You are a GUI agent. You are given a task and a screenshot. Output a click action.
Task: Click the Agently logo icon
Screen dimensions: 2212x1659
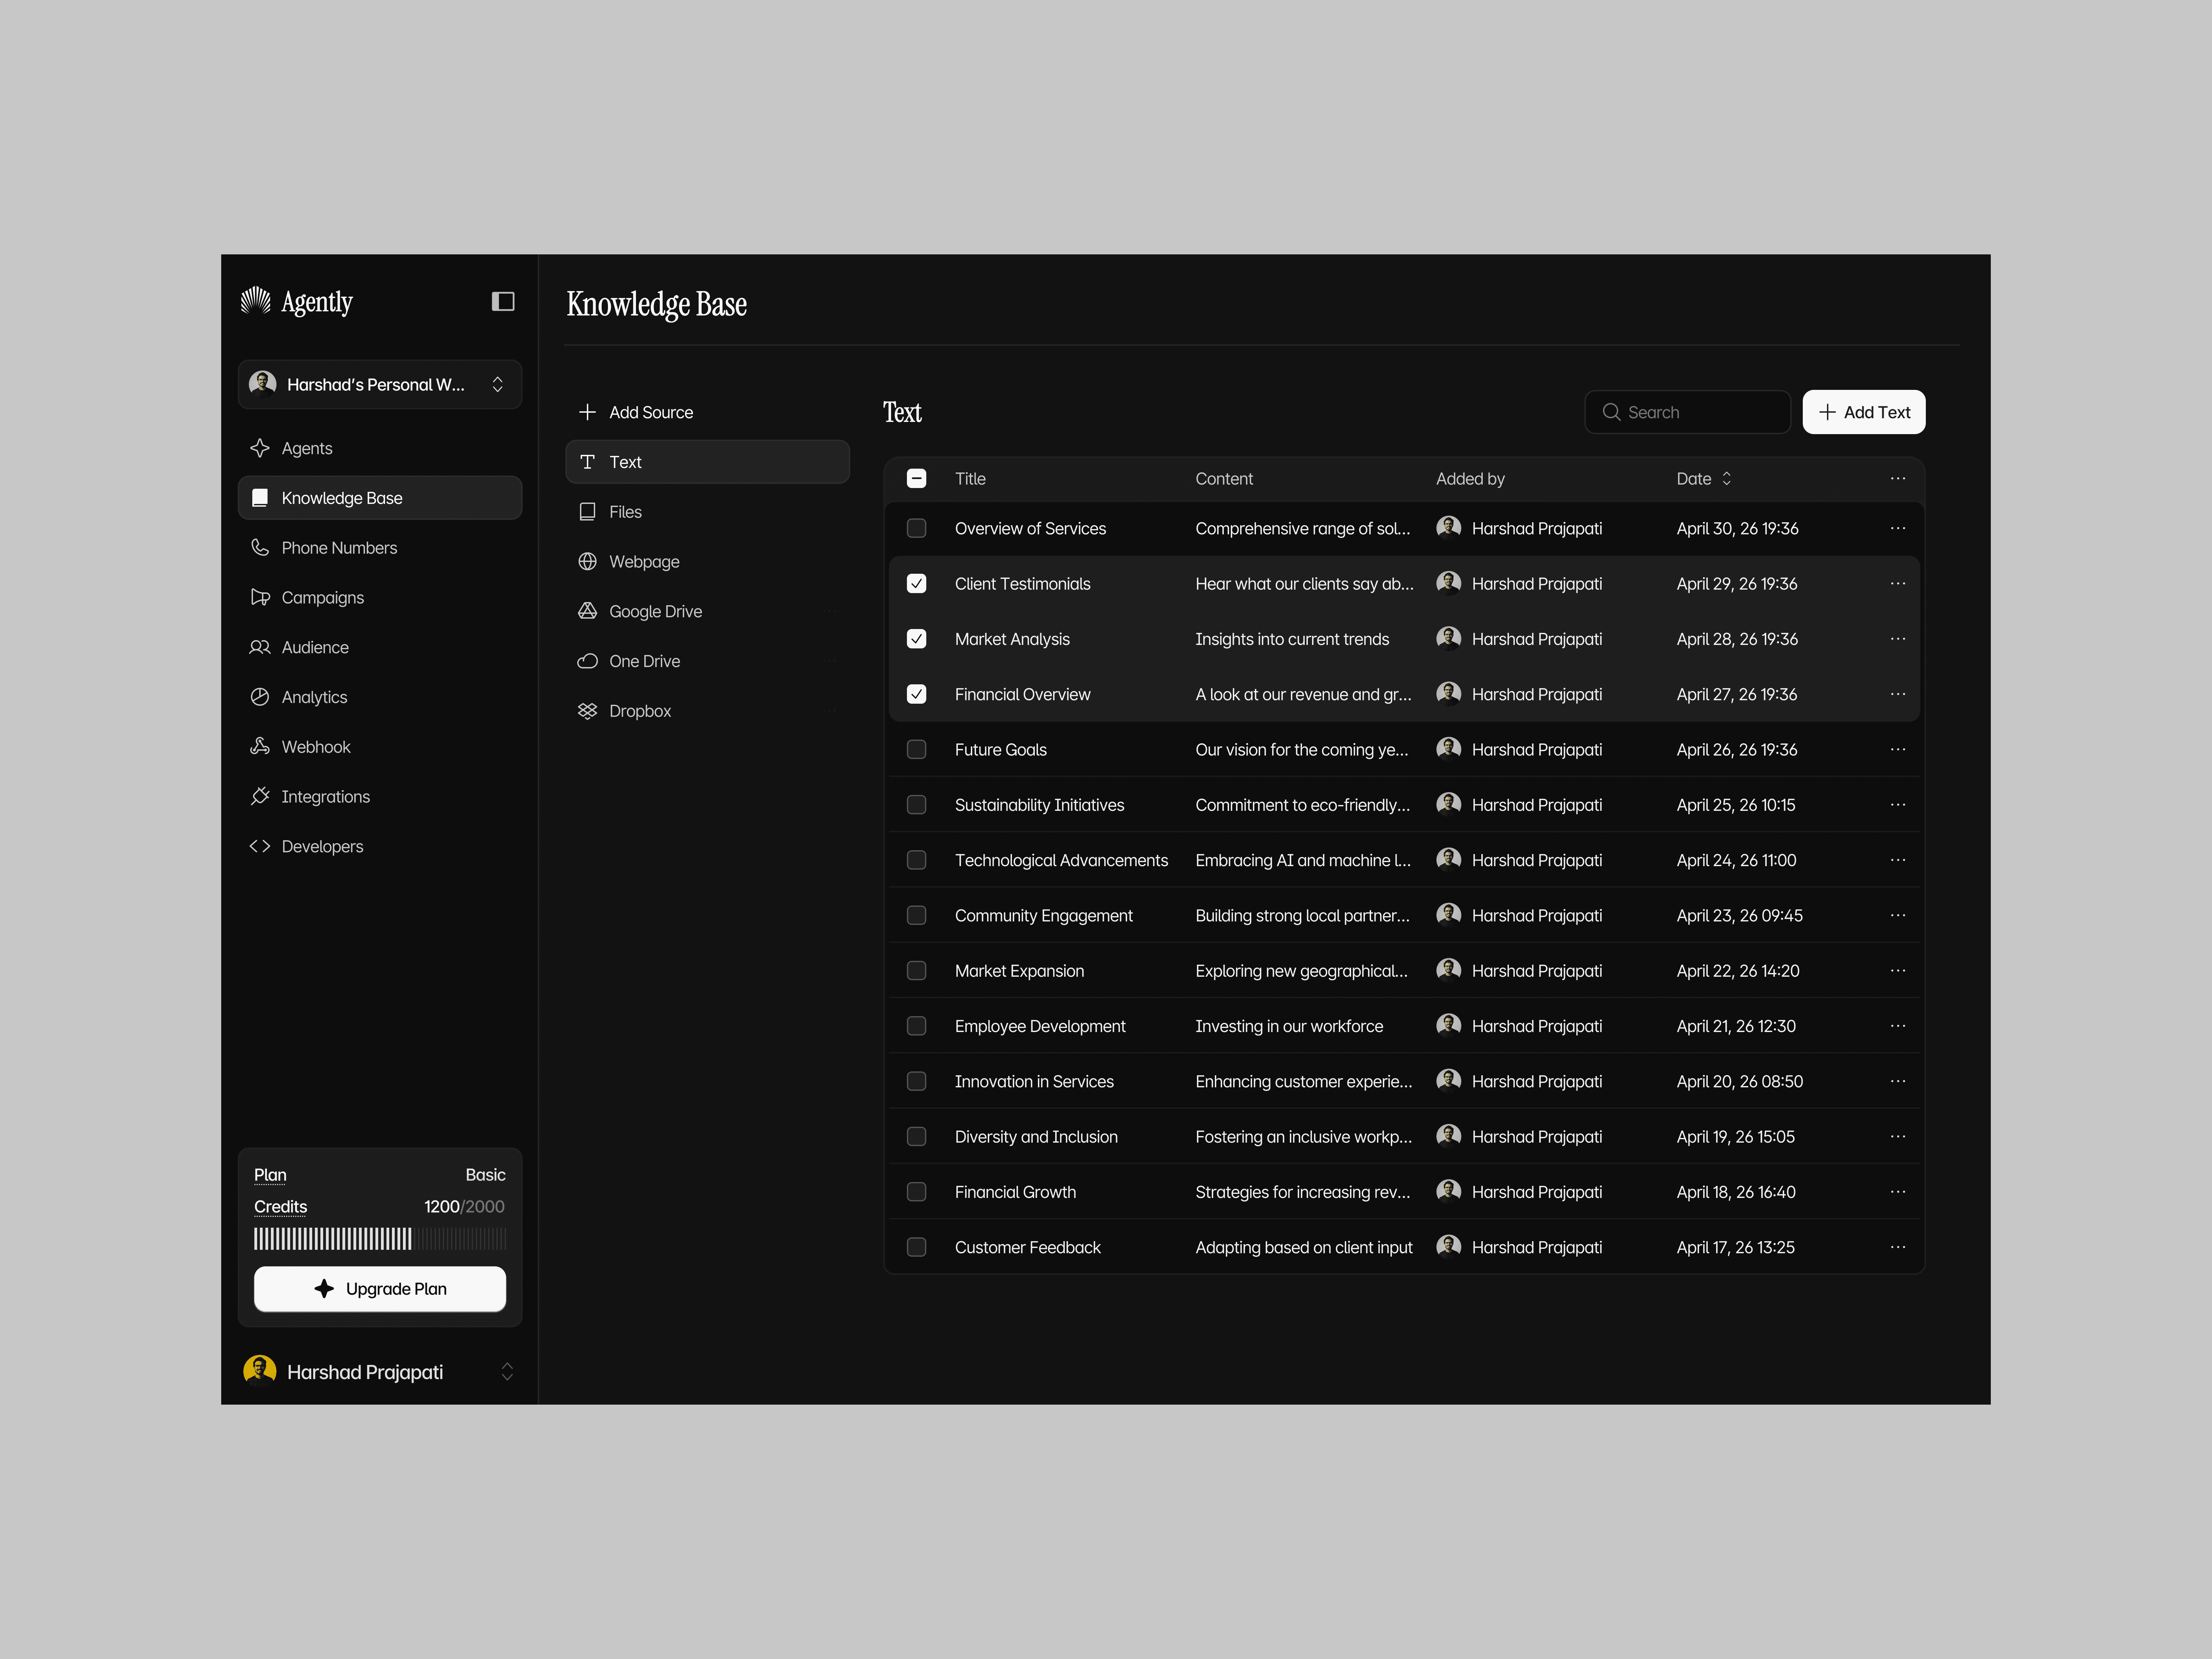tap(256, 301)
